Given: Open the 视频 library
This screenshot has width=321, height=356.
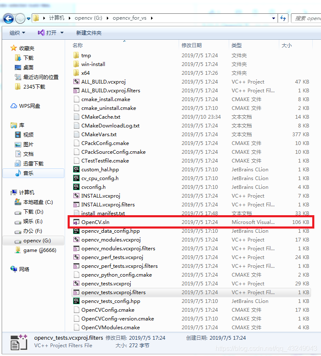Looking at the screenshot, I should pyautogui.click(x=24, y=135).
